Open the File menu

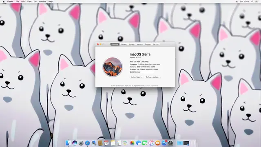17,2
